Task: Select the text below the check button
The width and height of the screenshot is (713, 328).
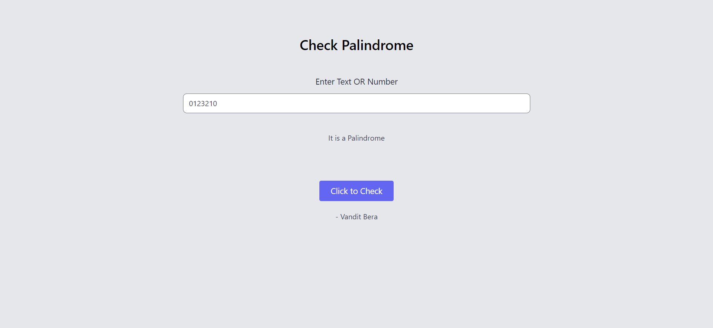Action: 356,217
